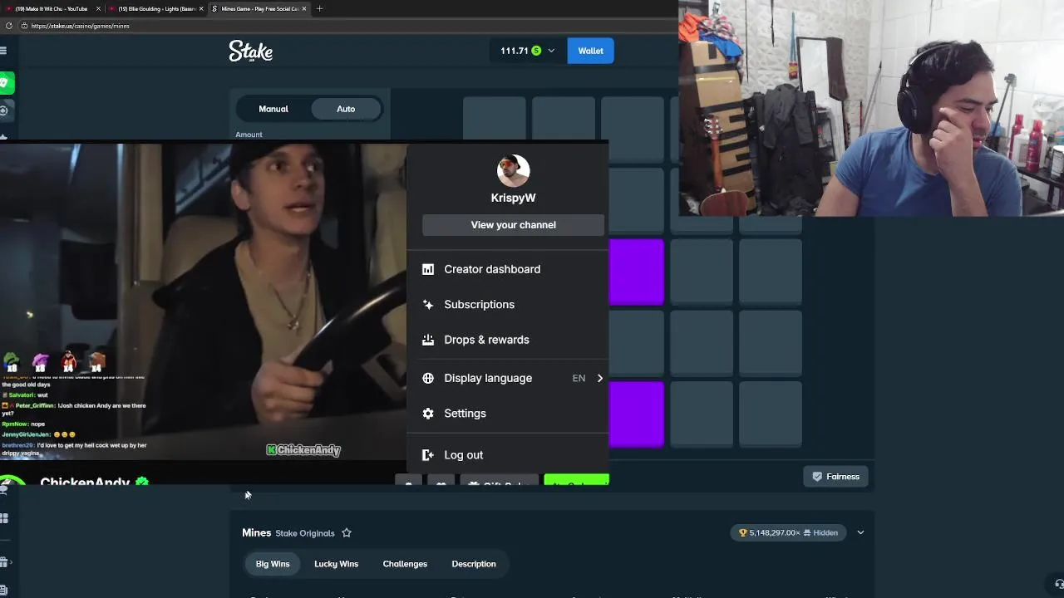The image size is (1064, 598).
Task: Reveal the top-left tile of the mines grid
Action: point(495,118)
